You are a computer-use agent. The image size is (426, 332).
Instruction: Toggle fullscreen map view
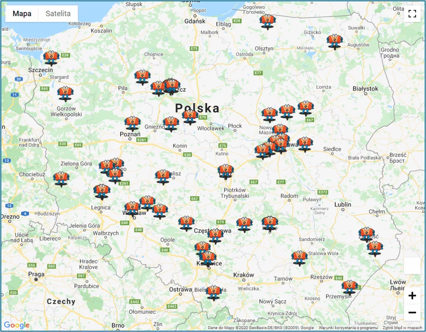click(412, 14)
